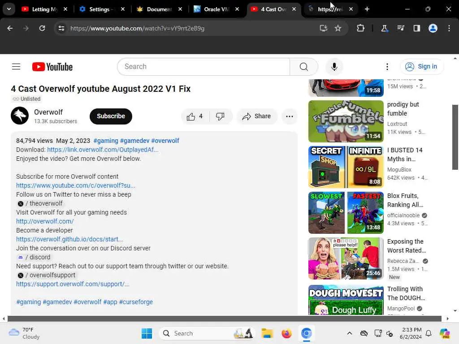Select the 4 Cast Overwolf tab
This screenshot has height=344, width=459.
coord(273,9)
